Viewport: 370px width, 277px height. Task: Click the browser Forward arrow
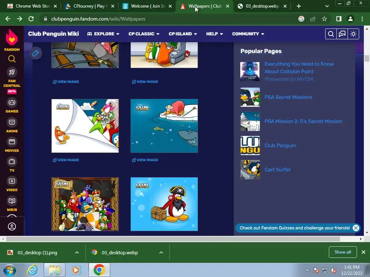point(20,19)
